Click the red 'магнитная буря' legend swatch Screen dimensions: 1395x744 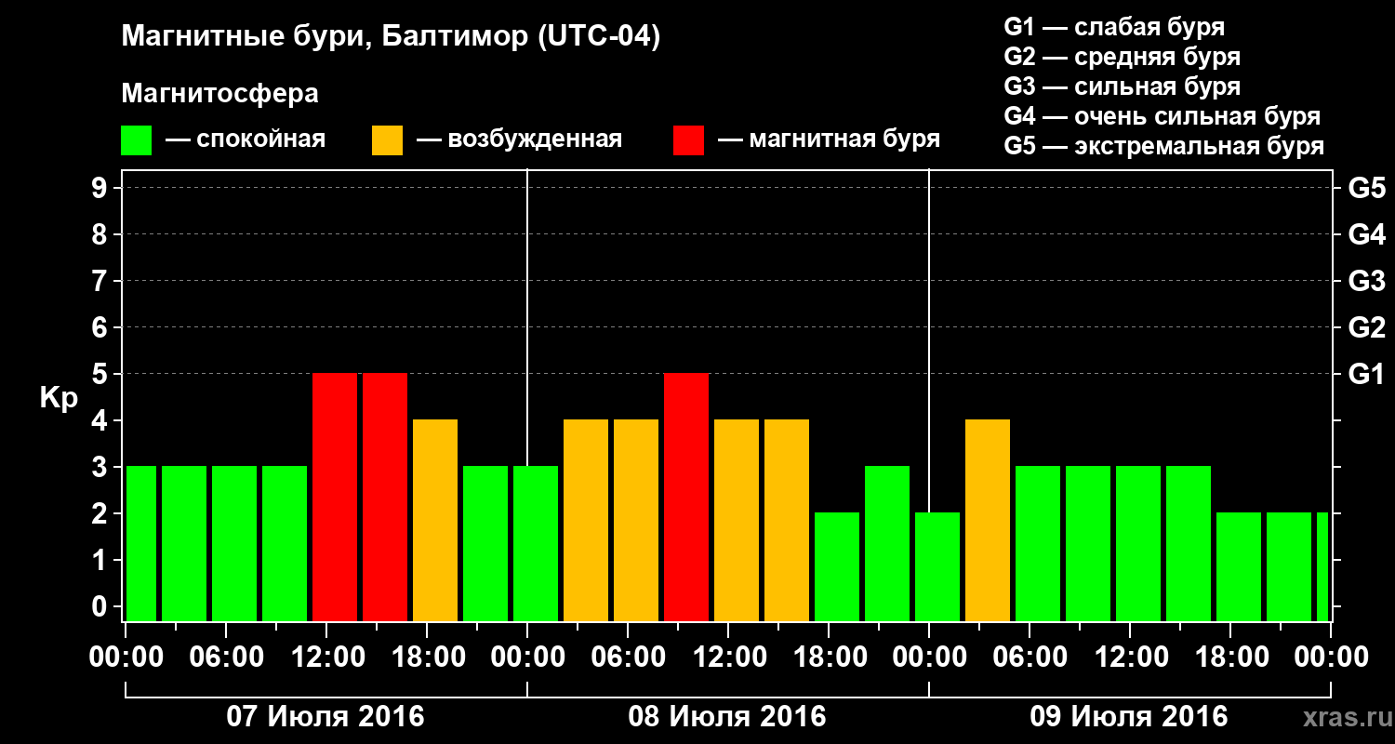click(689, 140)
